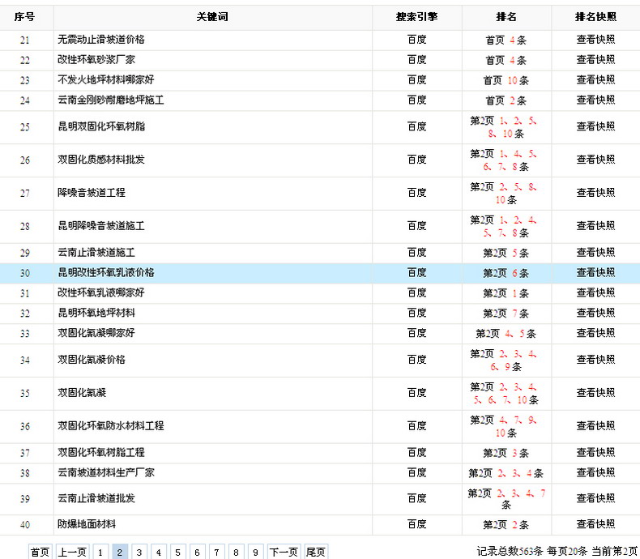This screenshot has width=640, height=559.
Task: Select keyword 云南坡道材料生产厂家
Action: [106, 472]
